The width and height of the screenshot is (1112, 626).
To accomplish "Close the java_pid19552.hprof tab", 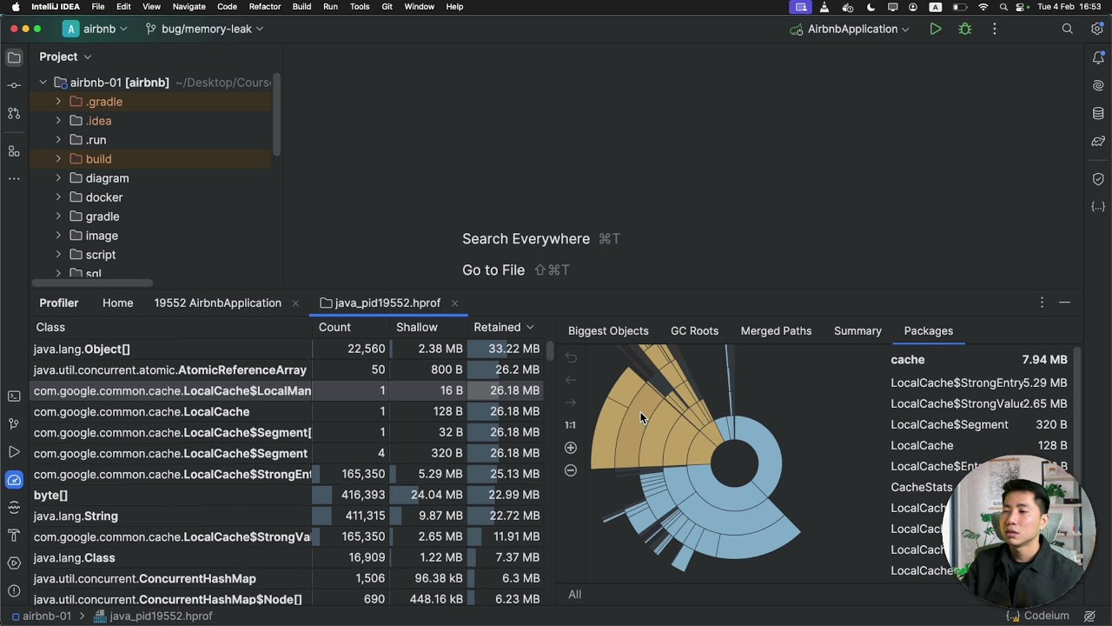I will click(454, 303).
